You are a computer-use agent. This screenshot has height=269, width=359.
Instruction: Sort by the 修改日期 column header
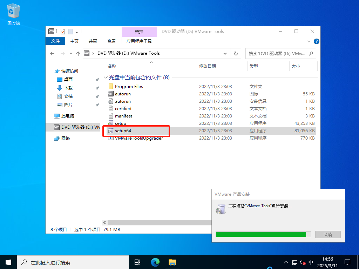pos(208,66)
